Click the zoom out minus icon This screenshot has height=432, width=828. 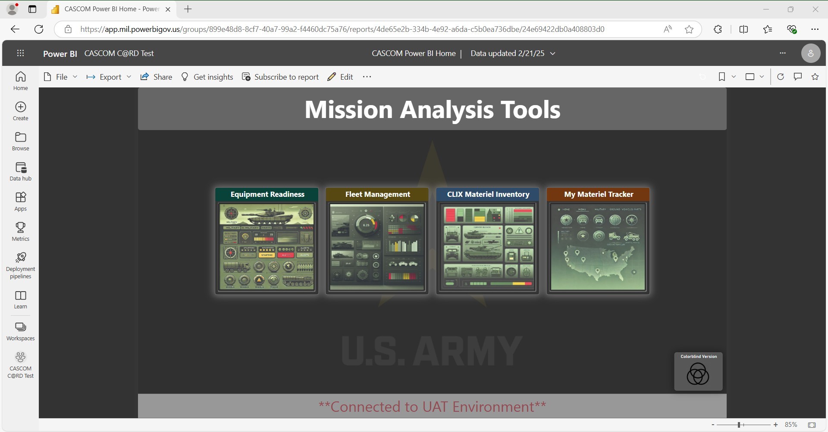pos(713,425)
